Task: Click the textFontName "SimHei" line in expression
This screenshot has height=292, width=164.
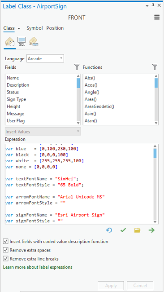Action: (42, 179)
